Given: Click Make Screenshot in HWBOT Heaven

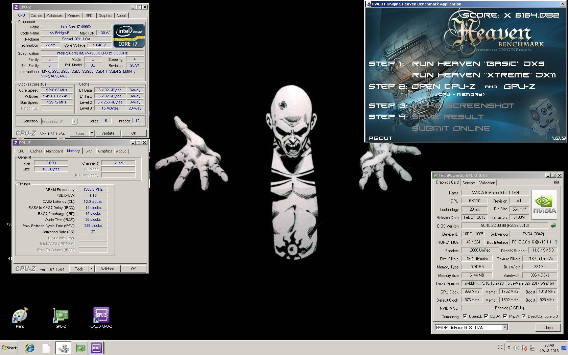Looking at the screenshot, I should pos(463,106).
